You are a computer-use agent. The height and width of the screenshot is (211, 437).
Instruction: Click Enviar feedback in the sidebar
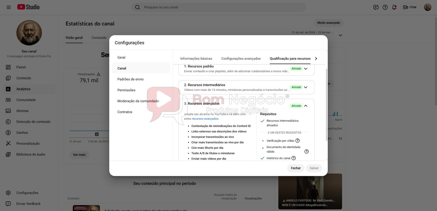click(x=29, y=204)
